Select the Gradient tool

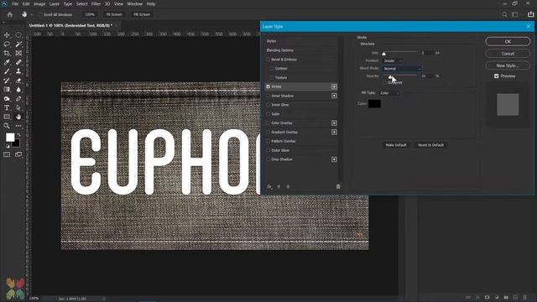tap(7, 90)
